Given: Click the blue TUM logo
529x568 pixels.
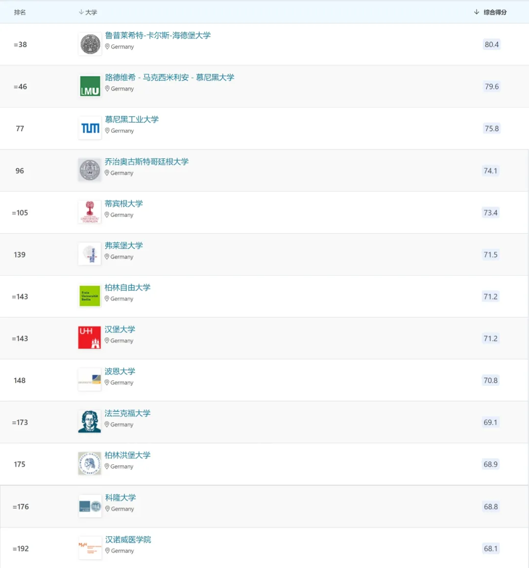Looking at the screenshot, I should click(x=90, y=129).
